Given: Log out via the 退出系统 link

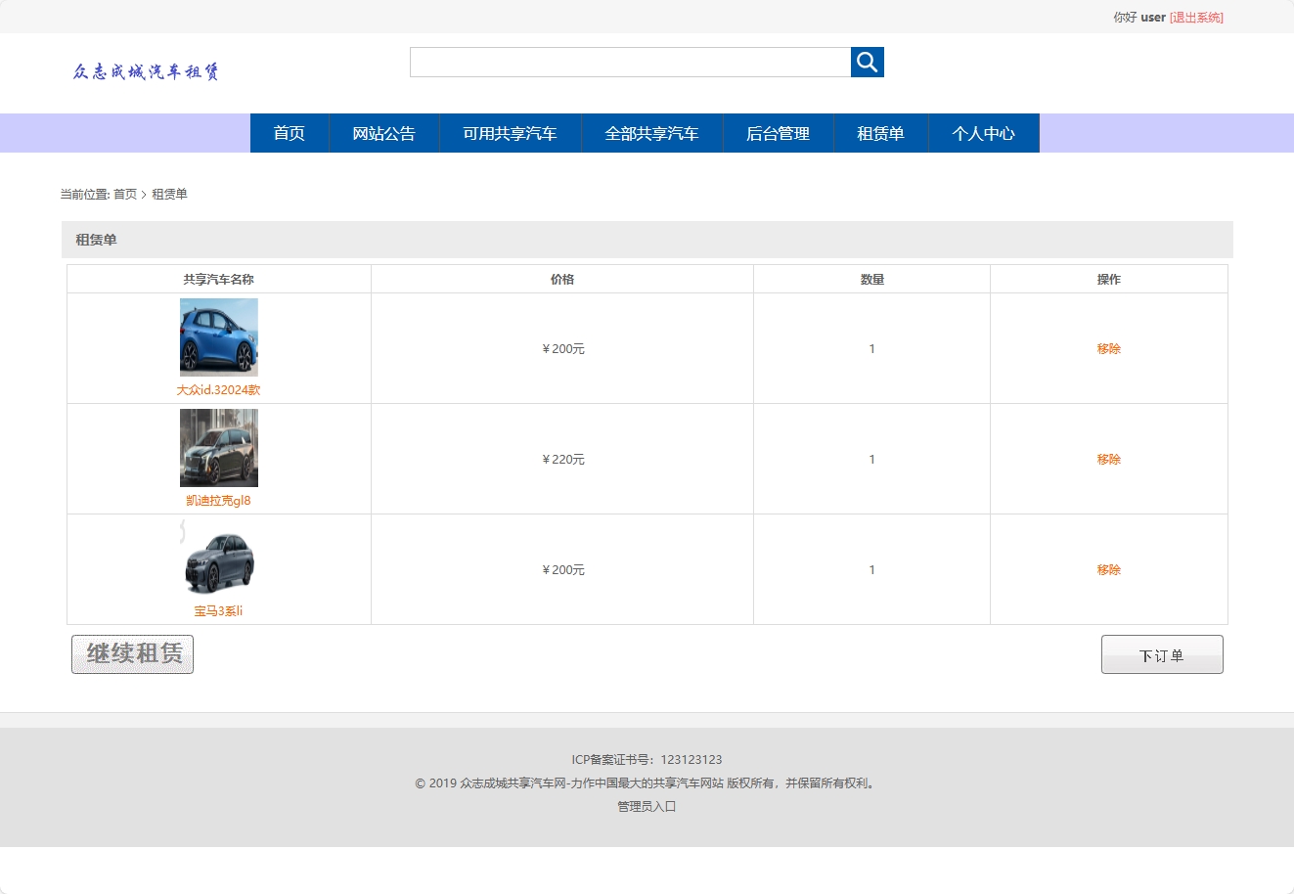Looking at the screenshot, I should (x=1196, y=17).
